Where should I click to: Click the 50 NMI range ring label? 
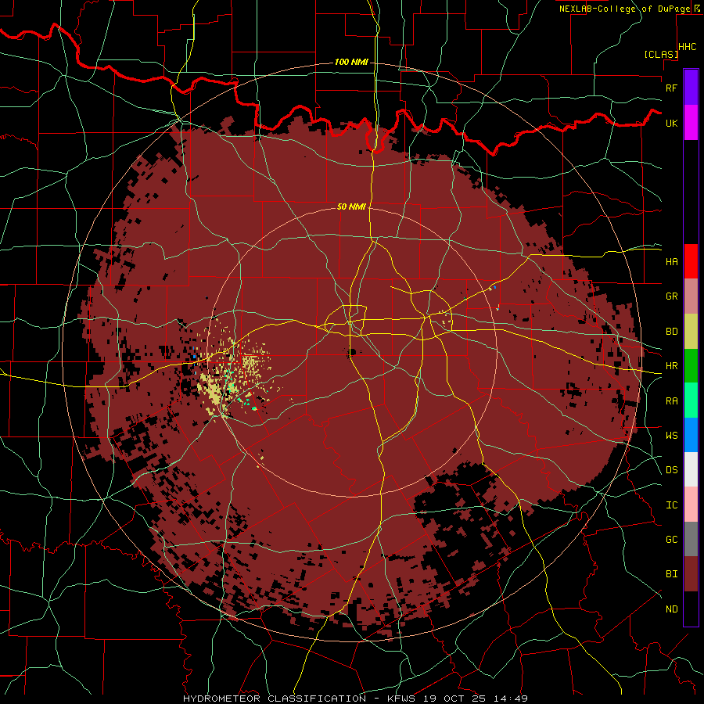(351, 207)
